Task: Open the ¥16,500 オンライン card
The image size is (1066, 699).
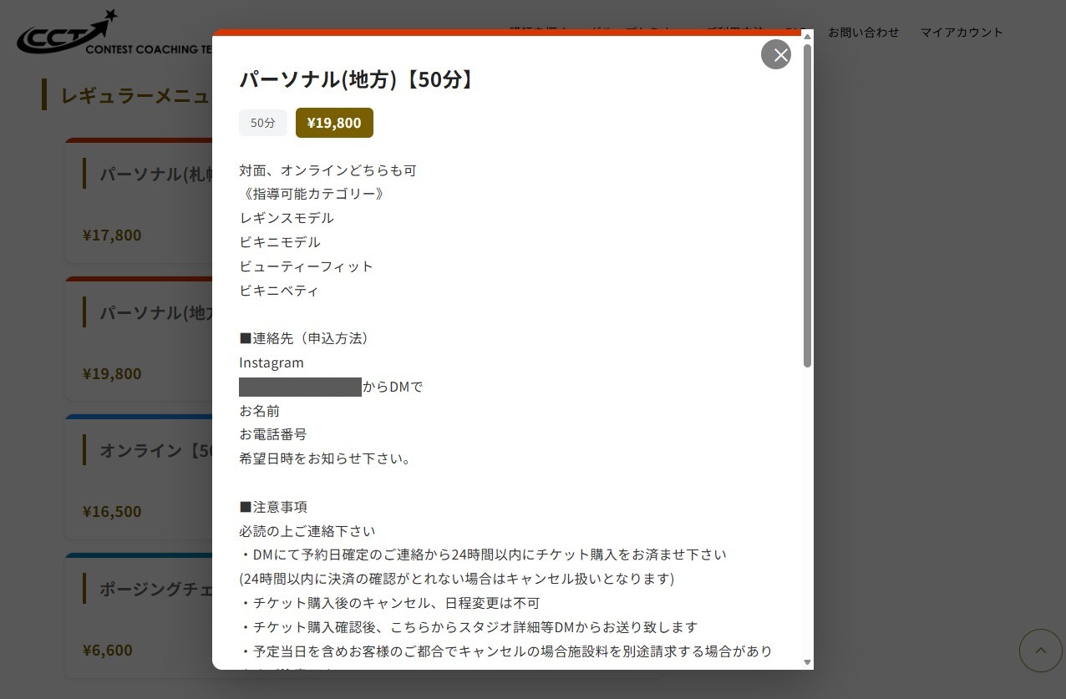Action: pyautogui.click(x=139, y=477)
